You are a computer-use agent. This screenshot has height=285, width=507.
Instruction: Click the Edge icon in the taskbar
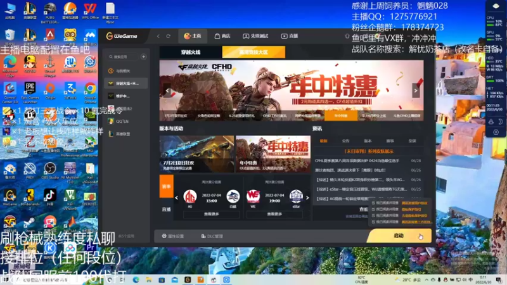click(136, 279)
